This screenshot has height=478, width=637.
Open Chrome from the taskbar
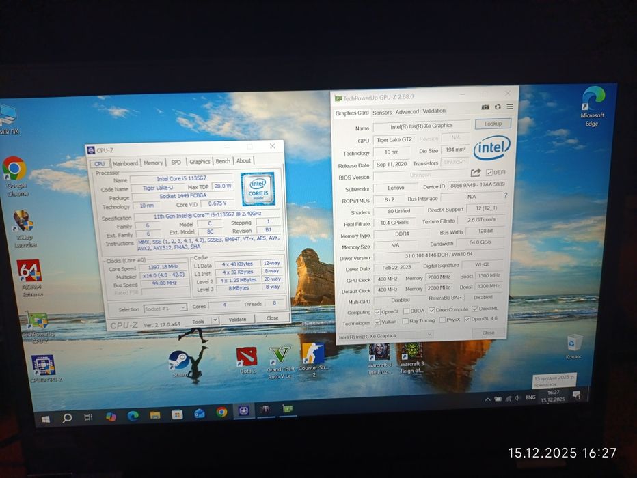pos(221,412)
